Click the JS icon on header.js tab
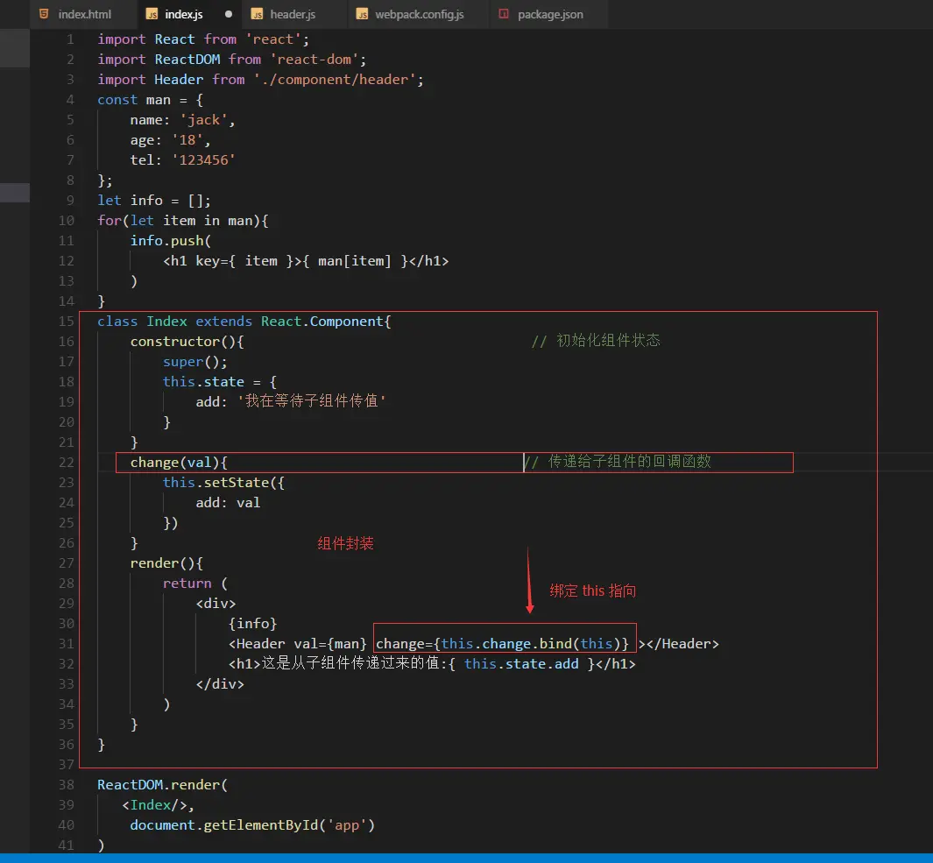Viewport: 933px width, 863px height. click(x=257, y=14)
